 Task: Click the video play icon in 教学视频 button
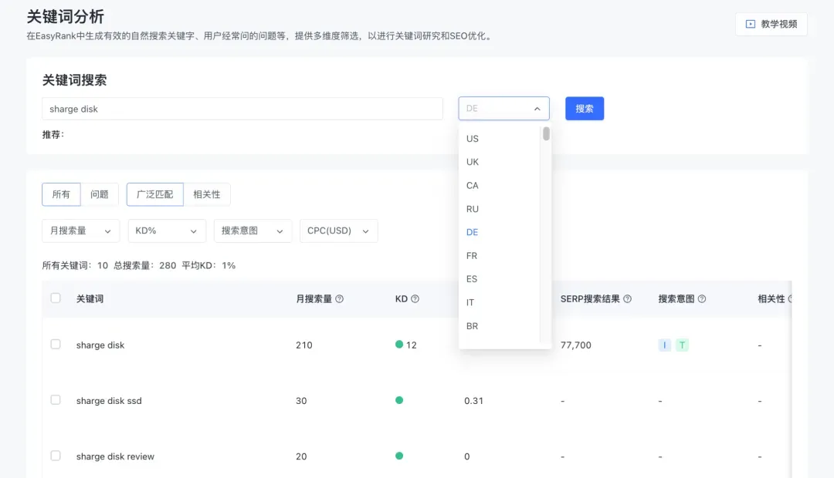point(749,24)
